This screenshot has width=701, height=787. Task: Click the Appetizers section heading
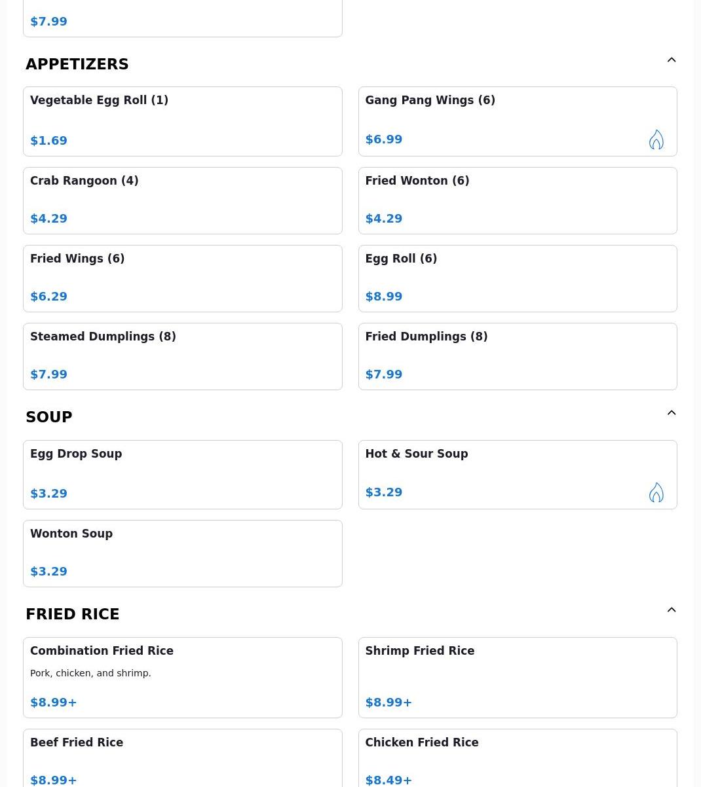pos(77,64)
